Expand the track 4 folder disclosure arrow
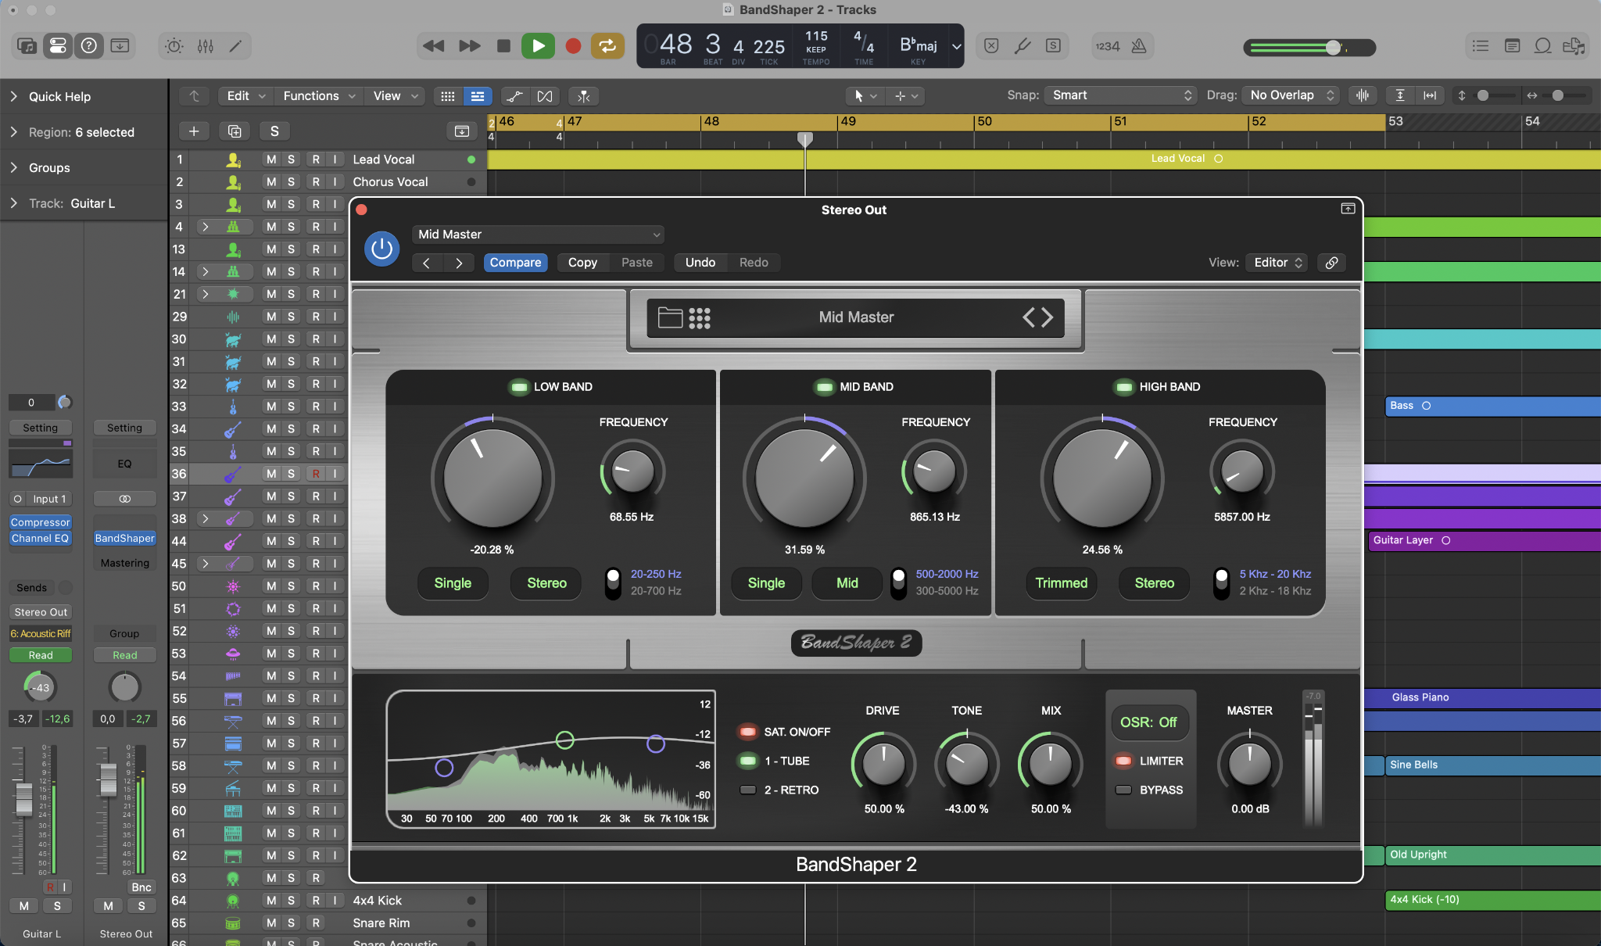Viewport: 1601px width, 946px height. (x=206, y=227)
